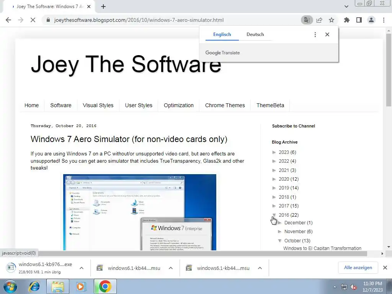The image size is (392, 294).
Task: Expand the 2020 archive arrow
Action: tap(274, 179)
